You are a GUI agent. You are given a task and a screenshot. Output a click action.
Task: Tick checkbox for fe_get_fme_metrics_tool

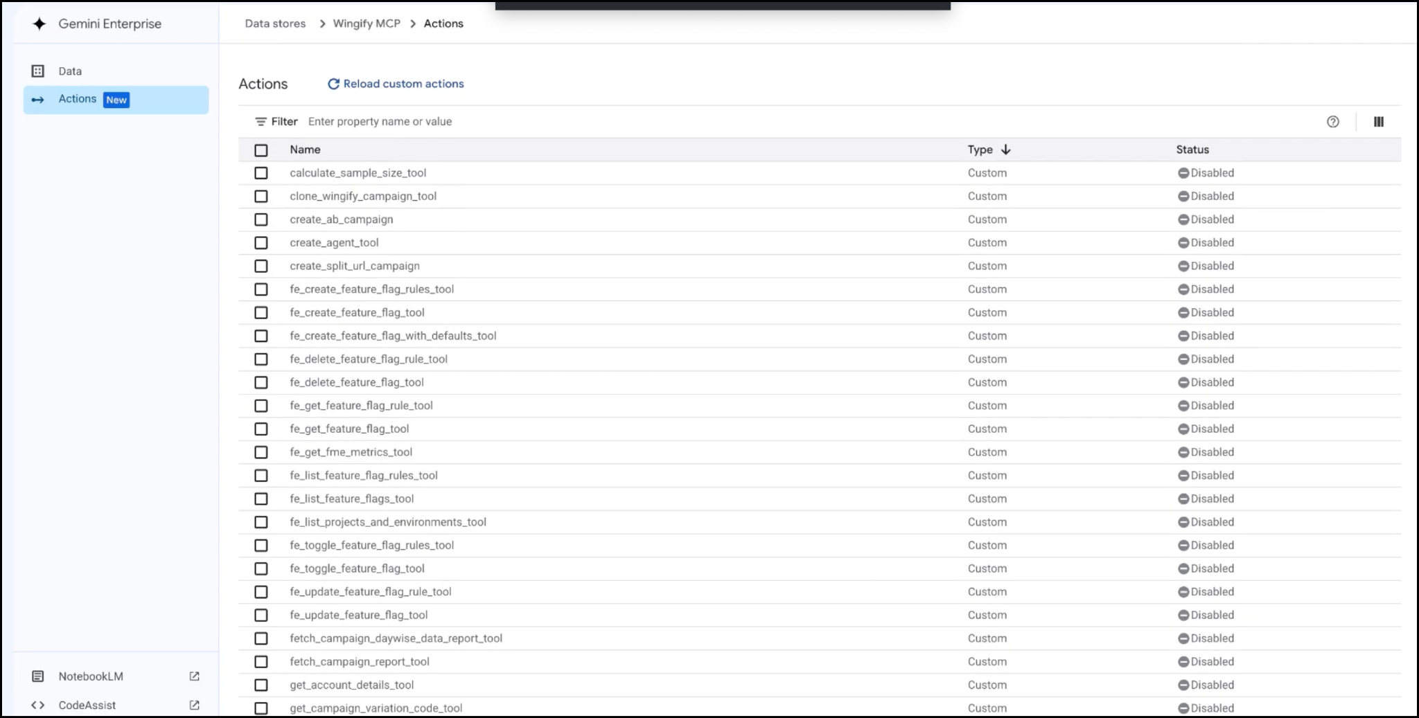(x=261, y=452)
